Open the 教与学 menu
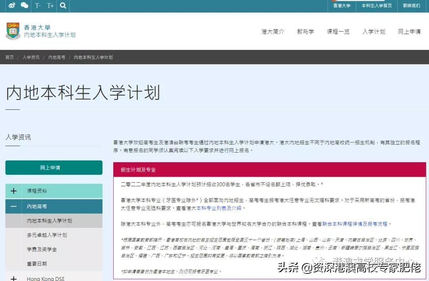This screenshot has height=281, width=429. click(x=305, y=31)
